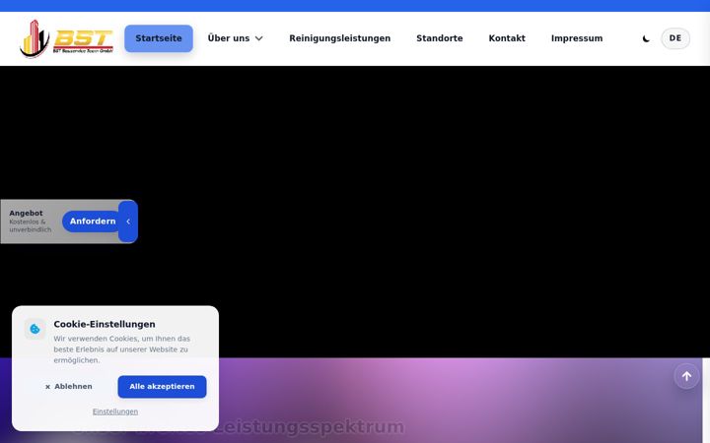This screenshot has width=710, height=443.
Task: Decline cookies with Ablehnen
Action: (x=69, y=387)
